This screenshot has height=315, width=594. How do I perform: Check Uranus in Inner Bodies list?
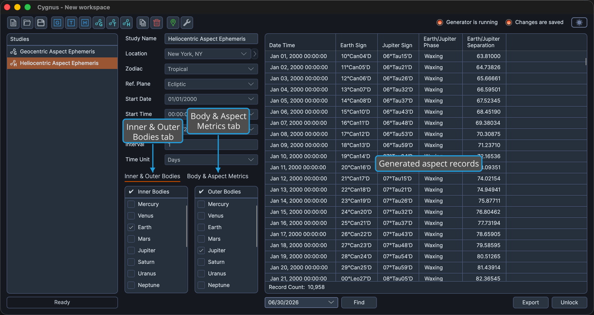[131, 274]
